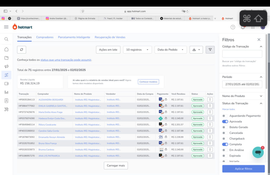Open the bar chart analytics sidebar icon
The image size is (270, 175).
(6, 92)
